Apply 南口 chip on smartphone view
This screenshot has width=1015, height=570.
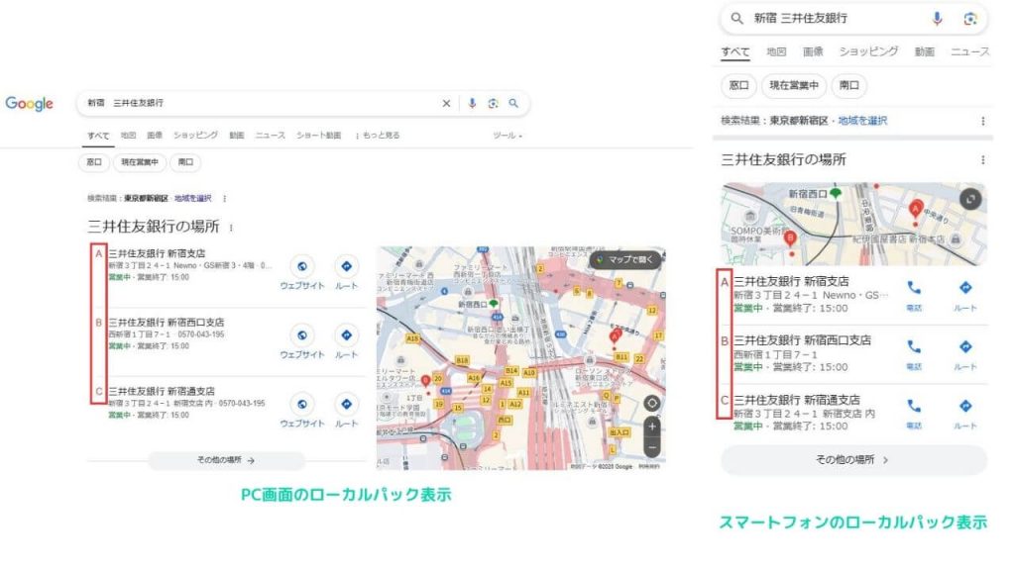[x=848, y=85]
